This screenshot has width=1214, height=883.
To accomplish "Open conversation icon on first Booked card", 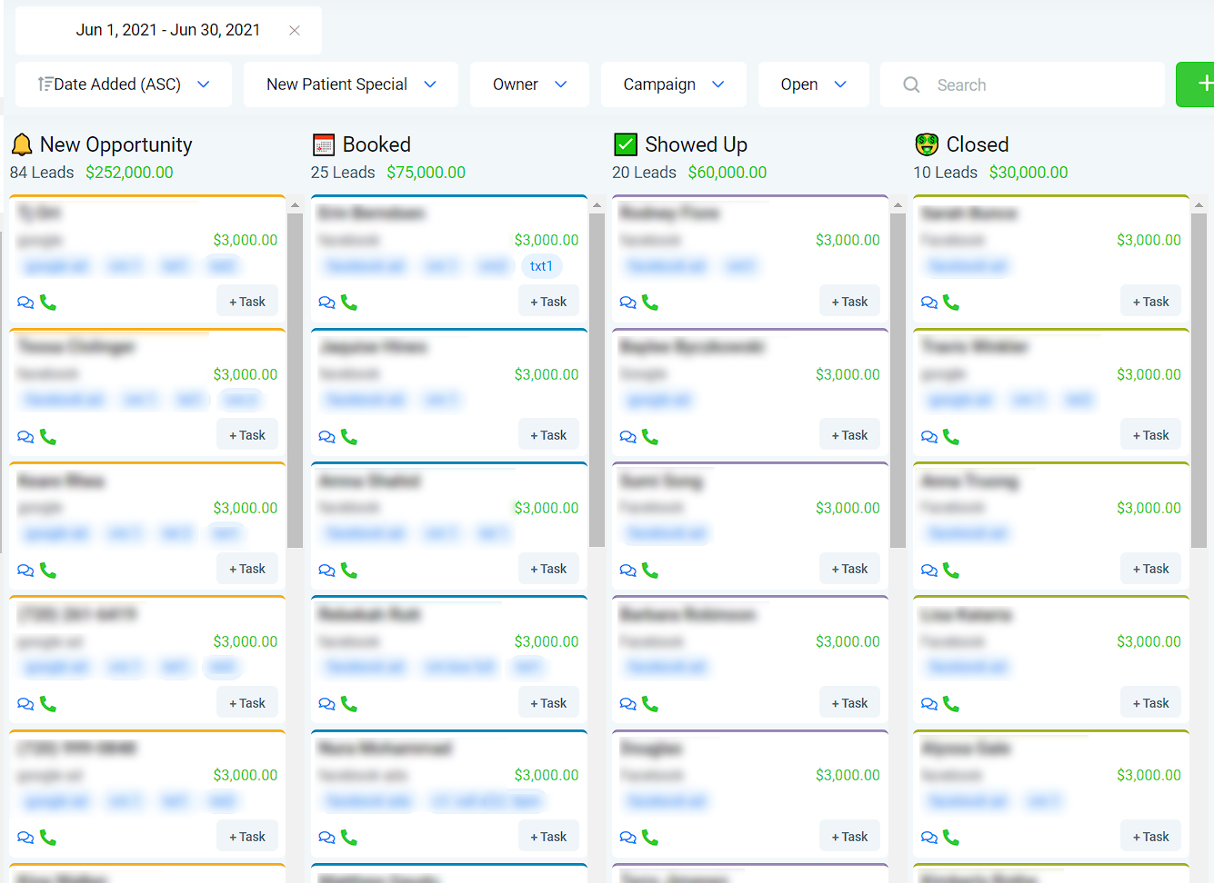I will tap(326, 303).
